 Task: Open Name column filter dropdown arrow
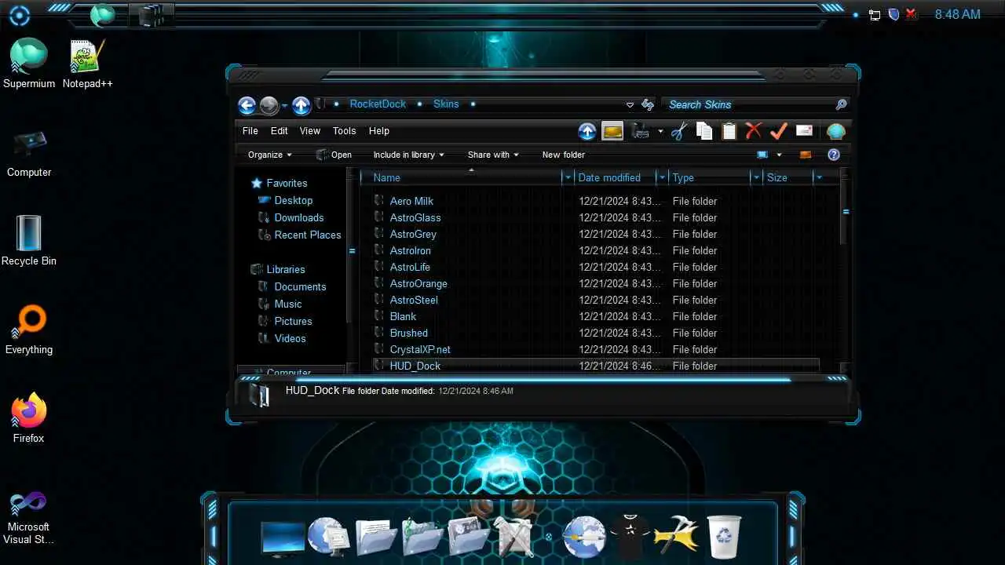[x=568, y=177]
